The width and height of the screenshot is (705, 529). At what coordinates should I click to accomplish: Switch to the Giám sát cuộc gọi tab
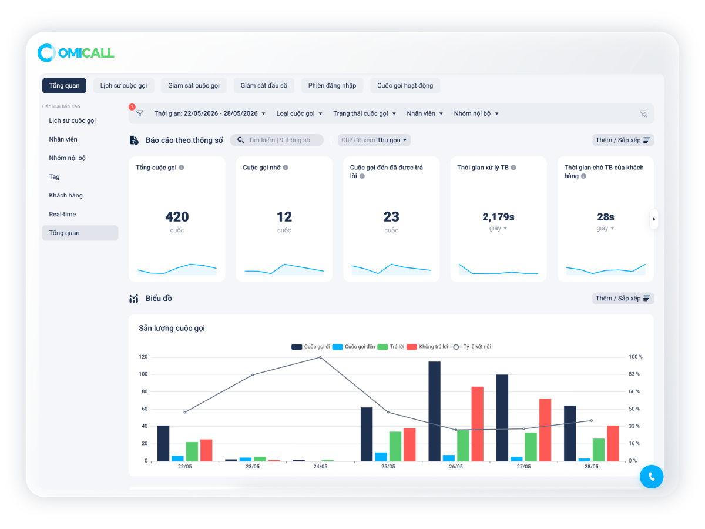tap(194, 86)
